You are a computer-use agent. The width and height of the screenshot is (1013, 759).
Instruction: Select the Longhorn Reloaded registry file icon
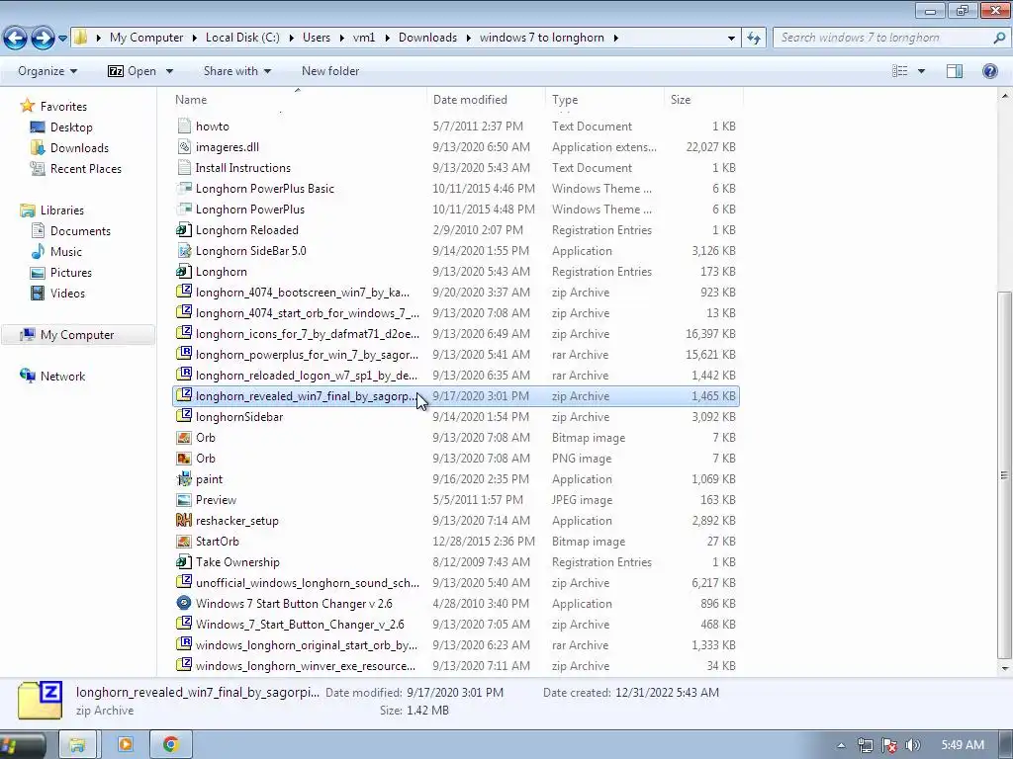tap(184, 229)
